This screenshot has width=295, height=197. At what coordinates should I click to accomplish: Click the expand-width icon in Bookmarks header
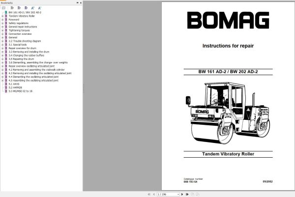[x=78, y=3]
